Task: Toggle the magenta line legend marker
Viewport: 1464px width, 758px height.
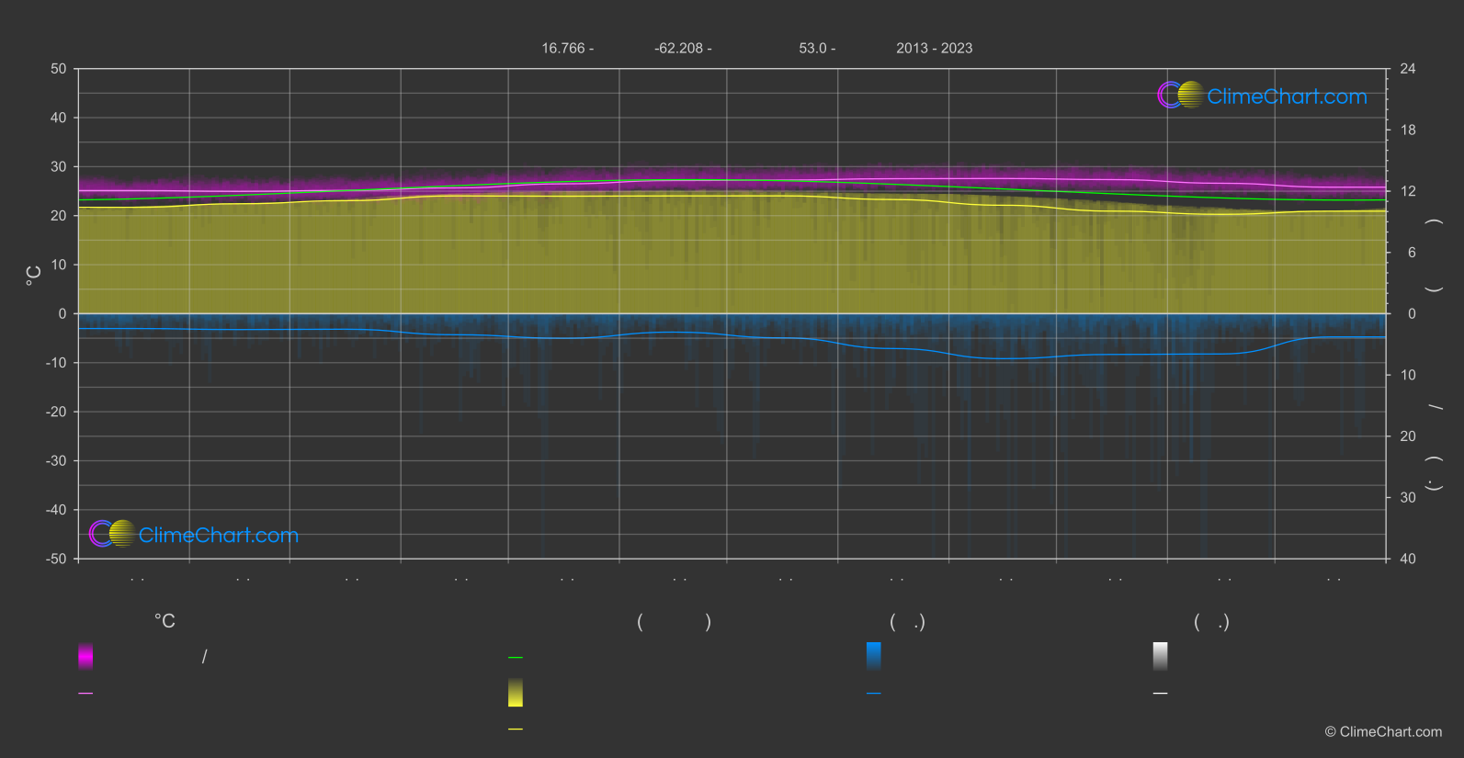Action: point(85,694)
